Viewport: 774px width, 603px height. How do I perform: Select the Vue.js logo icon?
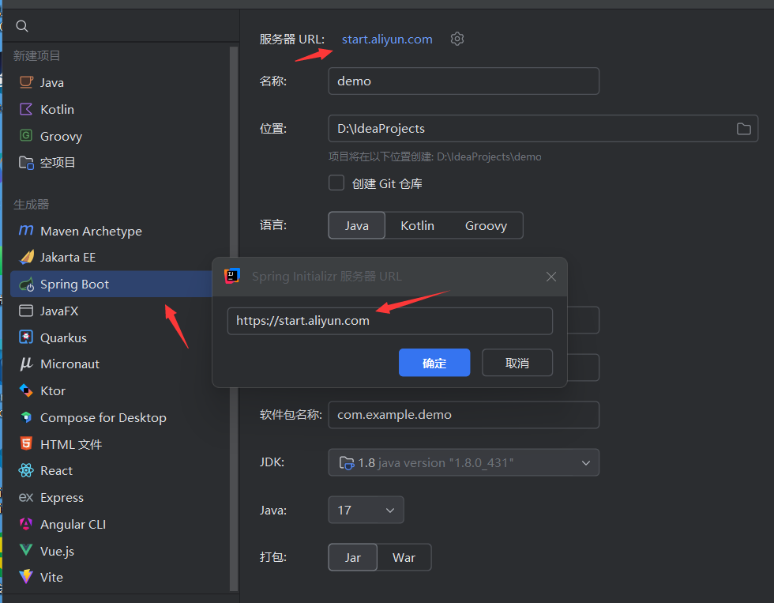[x=26, y=550]
